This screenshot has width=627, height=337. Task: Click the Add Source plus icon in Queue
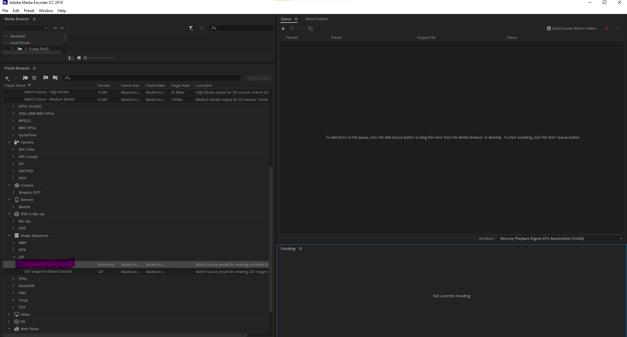click(x=283, y=29)
